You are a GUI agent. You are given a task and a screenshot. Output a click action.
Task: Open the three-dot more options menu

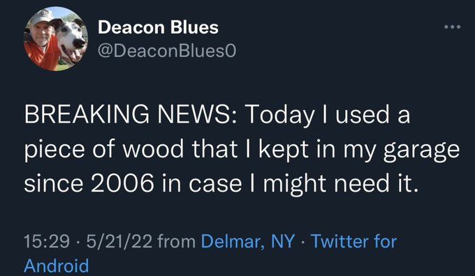pos(453,27)
